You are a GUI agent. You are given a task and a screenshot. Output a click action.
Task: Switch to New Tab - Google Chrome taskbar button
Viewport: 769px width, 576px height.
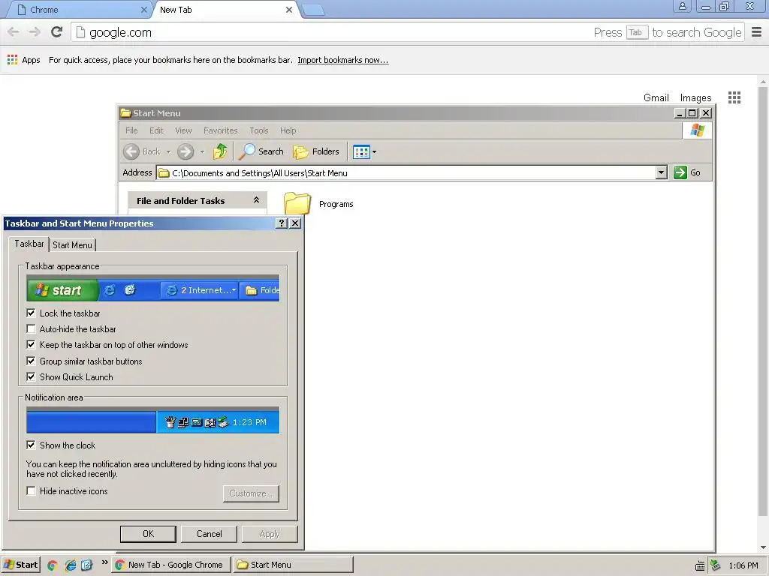click(x=170, y=565)
